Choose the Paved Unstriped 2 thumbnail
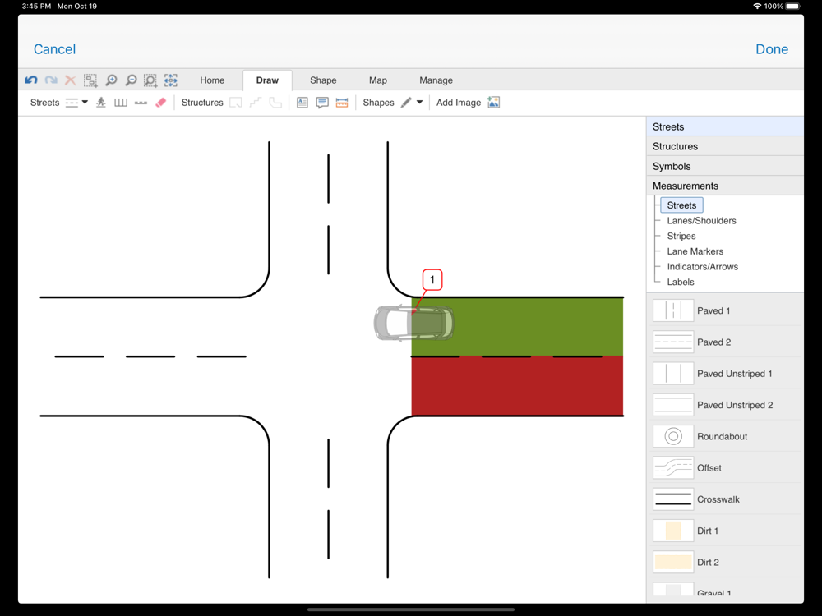This screenshot has width=822, height=616. pyautogui.click(x=673, y=405)
